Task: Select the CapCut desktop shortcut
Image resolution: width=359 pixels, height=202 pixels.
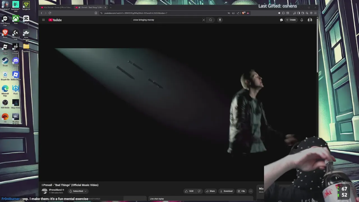Action: (x=26, y=20)
